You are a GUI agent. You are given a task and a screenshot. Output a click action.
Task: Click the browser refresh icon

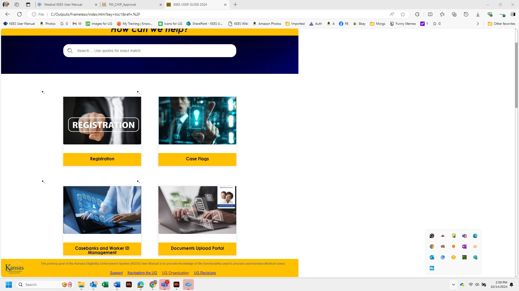19,14
